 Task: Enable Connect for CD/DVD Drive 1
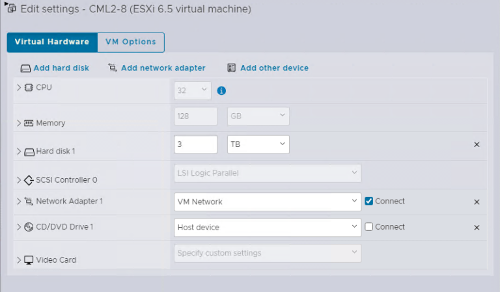pyautogui.click(x=369, y=227)
